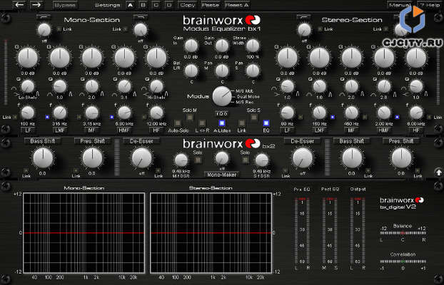Click Mono-Section Lo-Shelf Q knob
This screenshot has height=285, width=444.
coord(28,86)
